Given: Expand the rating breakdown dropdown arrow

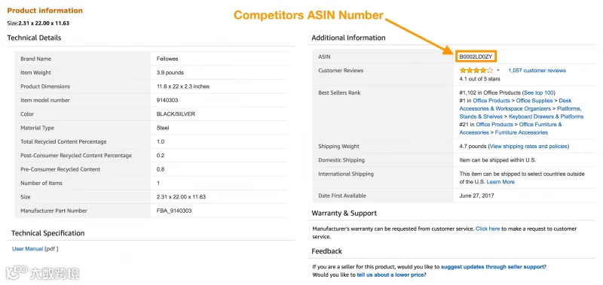Looking at the screenshot, I should click(x=498, y=71).
